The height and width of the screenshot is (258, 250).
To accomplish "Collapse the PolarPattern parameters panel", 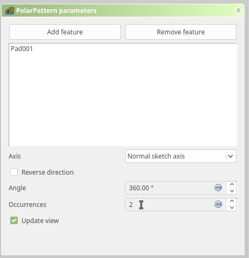I will (238, 11).
